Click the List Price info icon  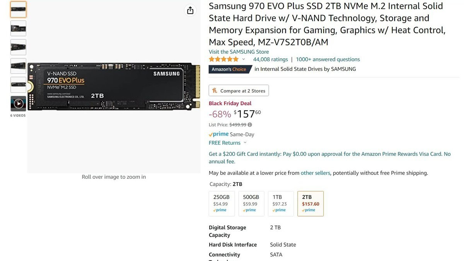click(x=250, y=125)
